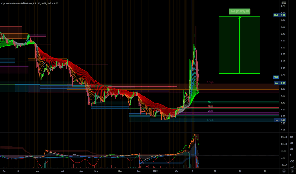Click the Apr label on time axis

tap(37, 171)
